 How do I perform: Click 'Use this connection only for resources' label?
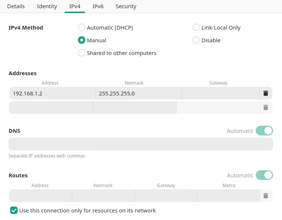click(x=87, y=211)
